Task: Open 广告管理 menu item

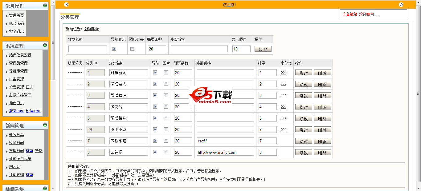Action: (x=16, y=79)
